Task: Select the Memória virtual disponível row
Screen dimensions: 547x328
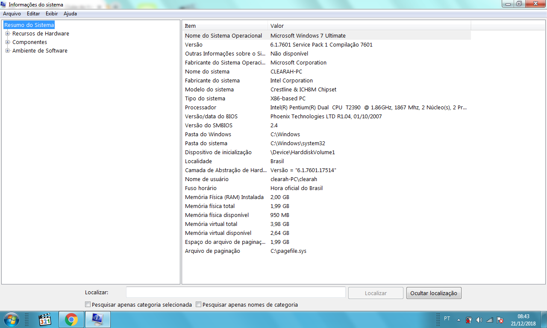Action: (327, 233)
